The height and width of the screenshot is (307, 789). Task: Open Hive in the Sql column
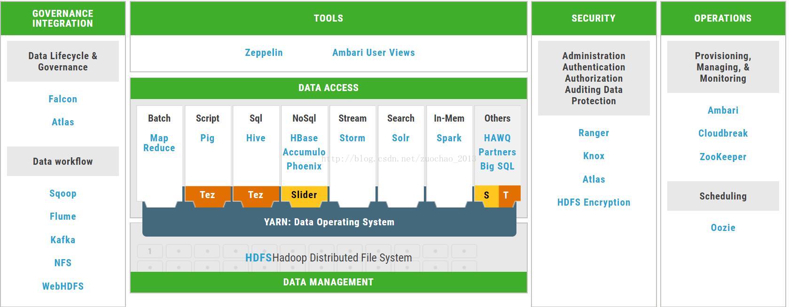click(x=256, y=138)
